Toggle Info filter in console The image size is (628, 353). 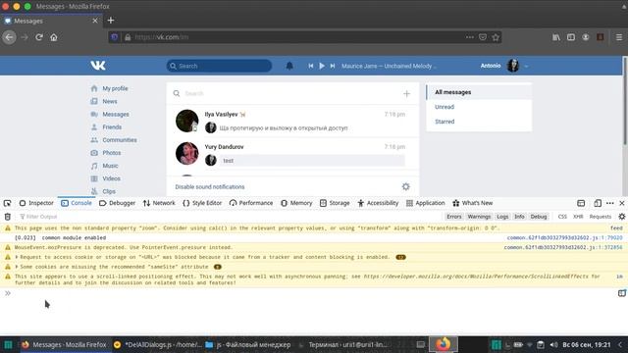pyautogui.click(x=519, y=217)
